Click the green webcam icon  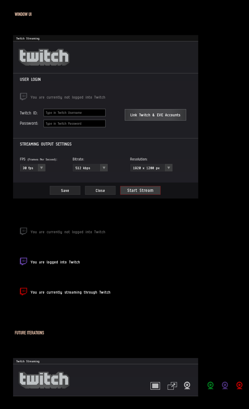(210, 386)
